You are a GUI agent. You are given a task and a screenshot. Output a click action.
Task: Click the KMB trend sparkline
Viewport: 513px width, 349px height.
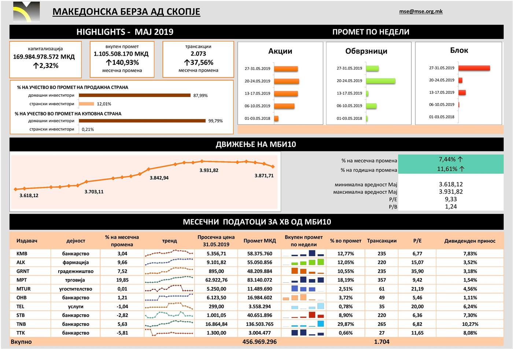[169, 253]
